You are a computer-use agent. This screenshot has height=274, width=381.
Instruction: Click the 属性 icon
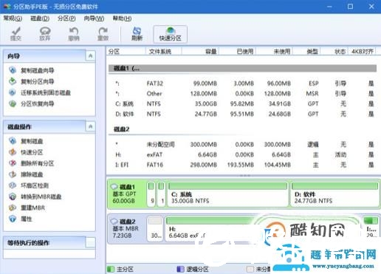tap(13, 219)
